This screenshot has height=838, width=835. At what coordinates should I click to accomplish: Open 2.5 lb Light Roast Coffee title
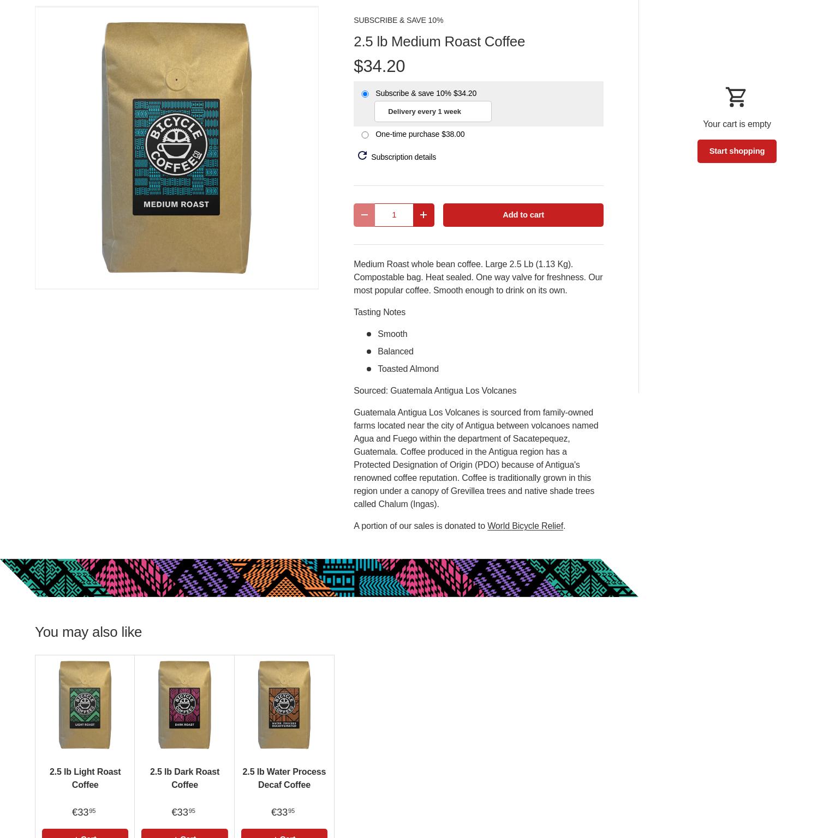(85, 778)
